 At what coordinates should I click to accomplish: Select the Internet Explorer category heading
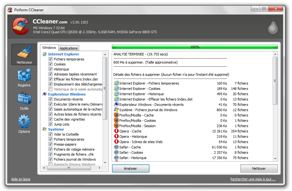tap(64, 54)
